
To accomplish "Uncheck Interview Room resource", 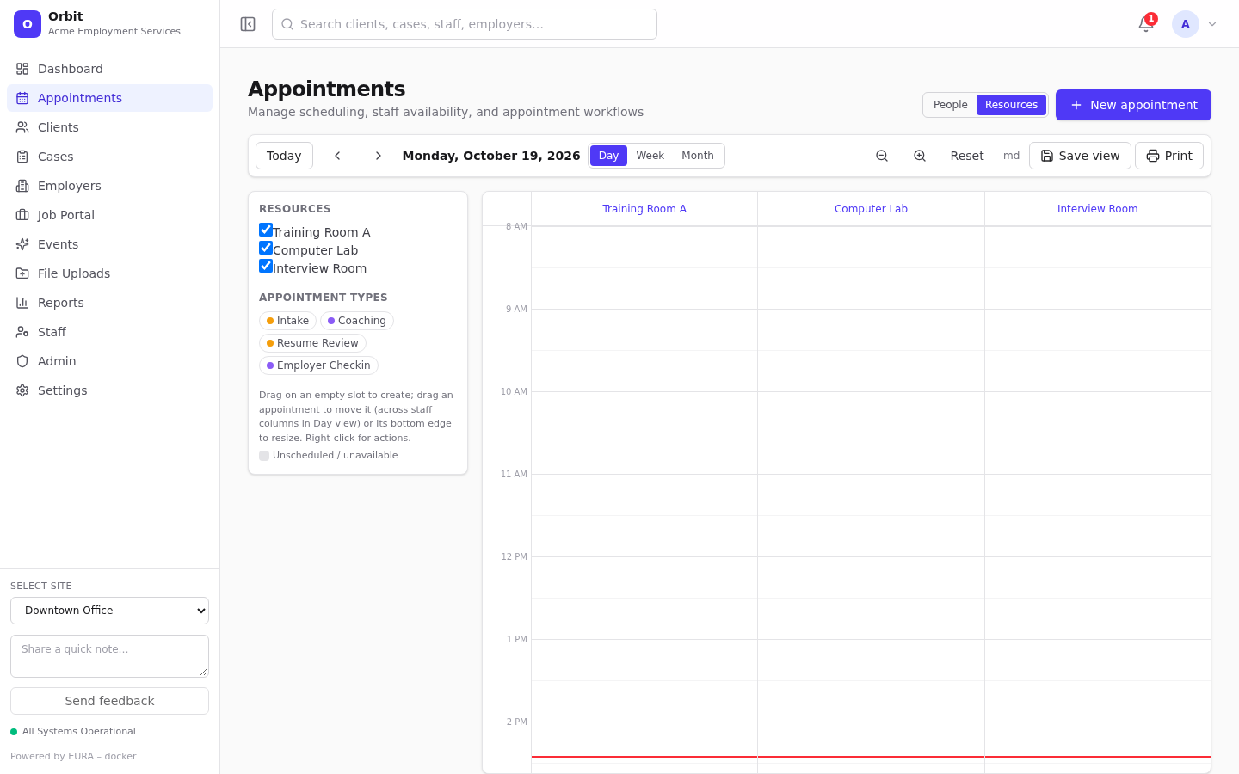I will pos(266,266).
